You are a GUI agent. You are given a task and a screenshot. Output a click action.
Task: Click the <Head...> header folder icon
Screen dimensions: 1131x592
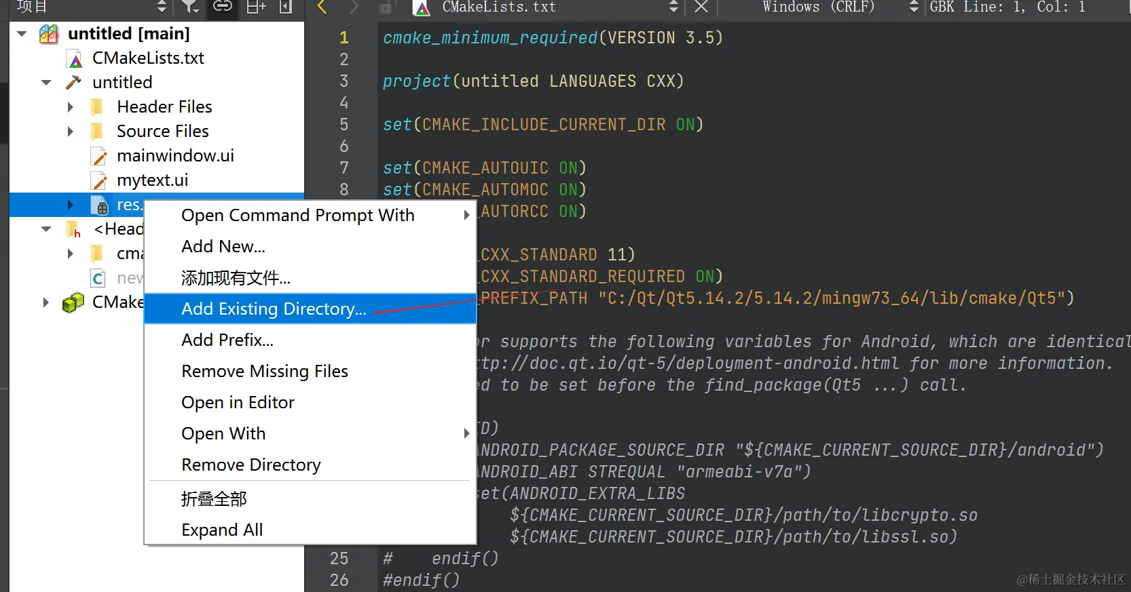point(73,229)
